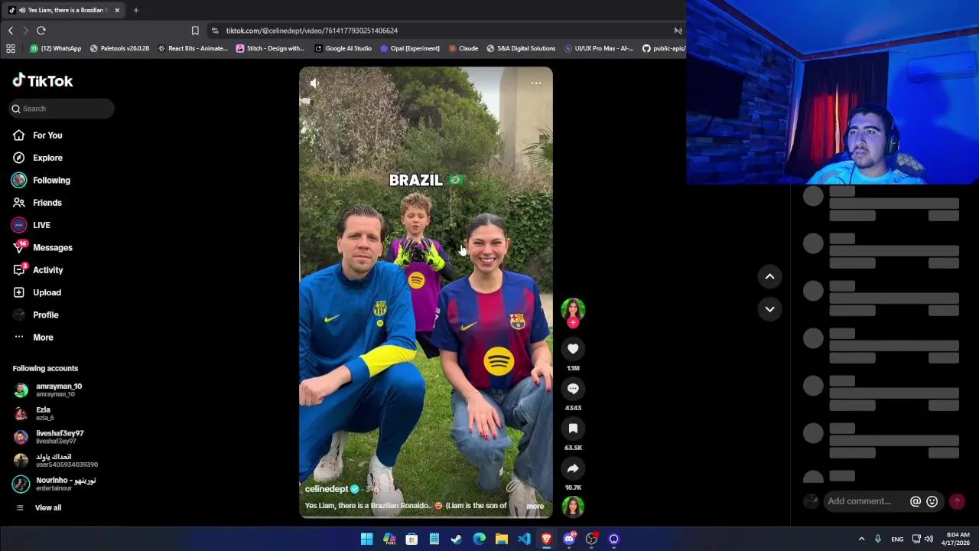Open S&A Digital Solutions bookmark

click(x=521, y=48)
